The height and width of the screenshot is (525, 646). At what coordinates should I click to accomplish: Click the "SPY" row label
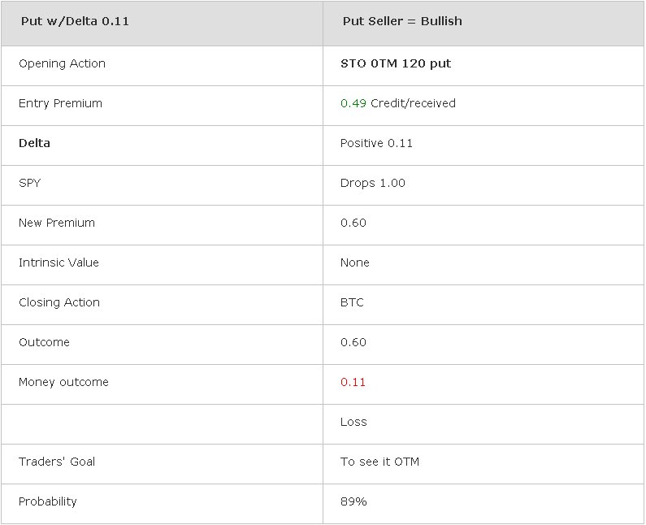tap(29, 183)
